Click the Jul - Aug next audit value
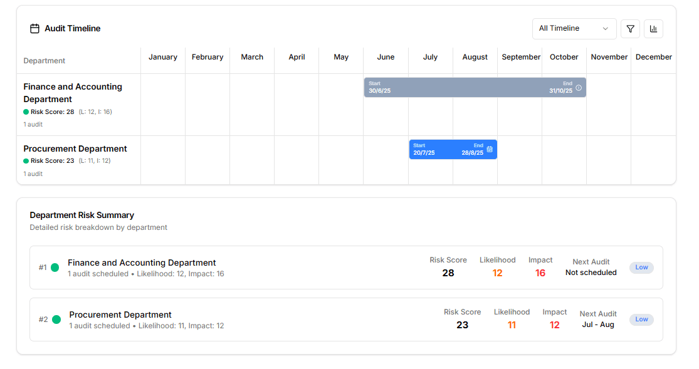This screenshot has width=699, height=369. tap(598, 325)
